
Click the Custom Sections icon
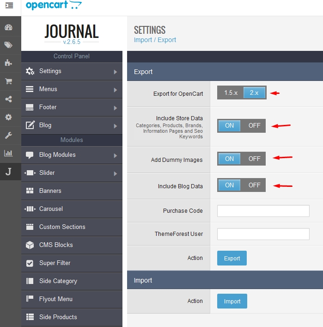pos(30,227)
